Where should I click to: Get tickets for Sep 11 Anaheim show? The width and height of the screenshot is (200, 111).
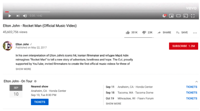192,87
